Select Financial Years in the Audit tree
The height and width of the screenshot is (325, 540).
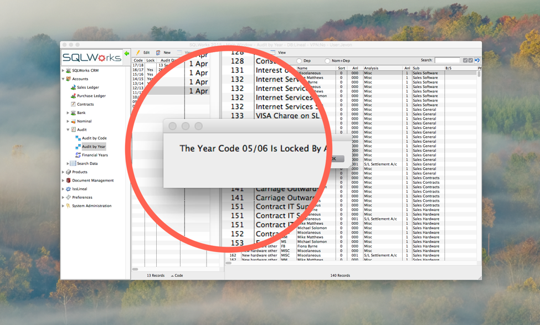coord(94,155)
